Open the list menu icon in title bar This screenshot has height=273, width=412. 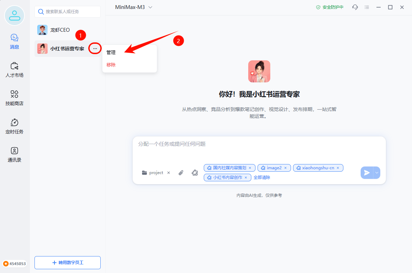pos(367,7)
